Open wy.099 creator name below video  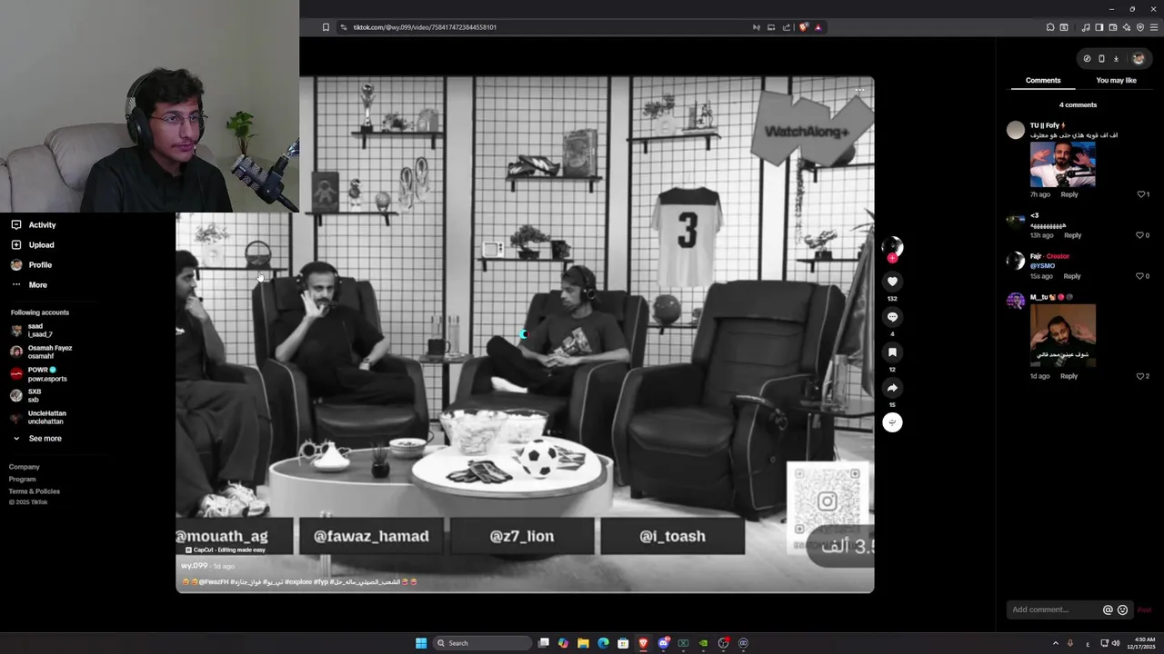(195, 566)
